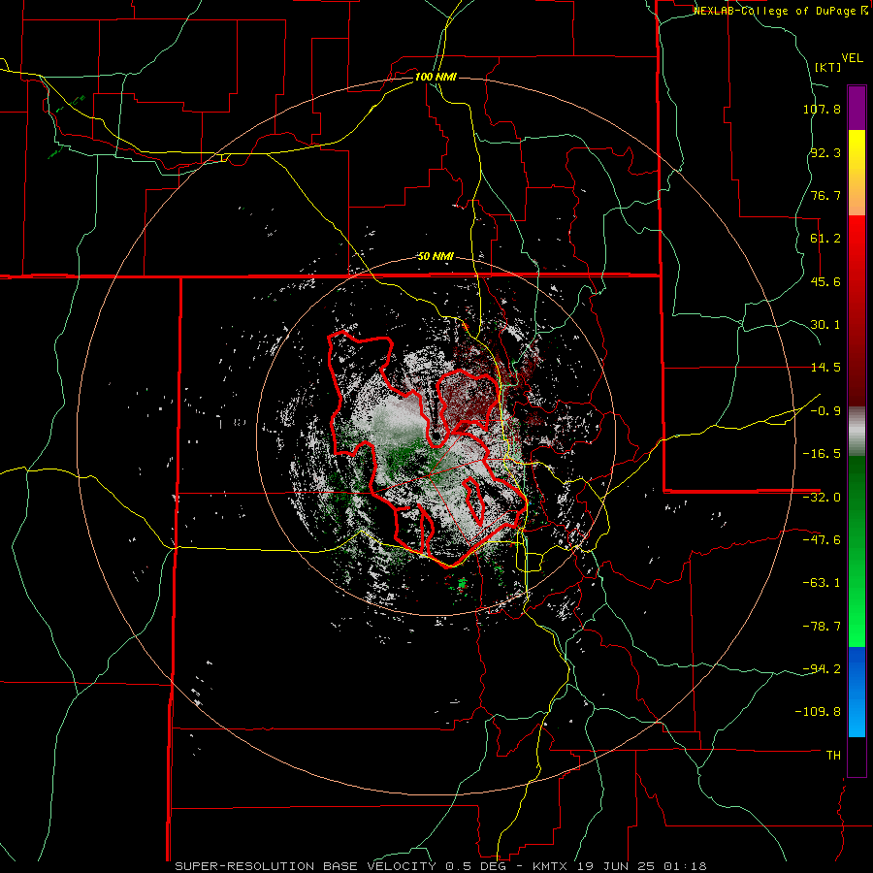The height and width of the screenshot is (873, 873).
Task: Select the 14.5 scale value
Action: (825, 368)
